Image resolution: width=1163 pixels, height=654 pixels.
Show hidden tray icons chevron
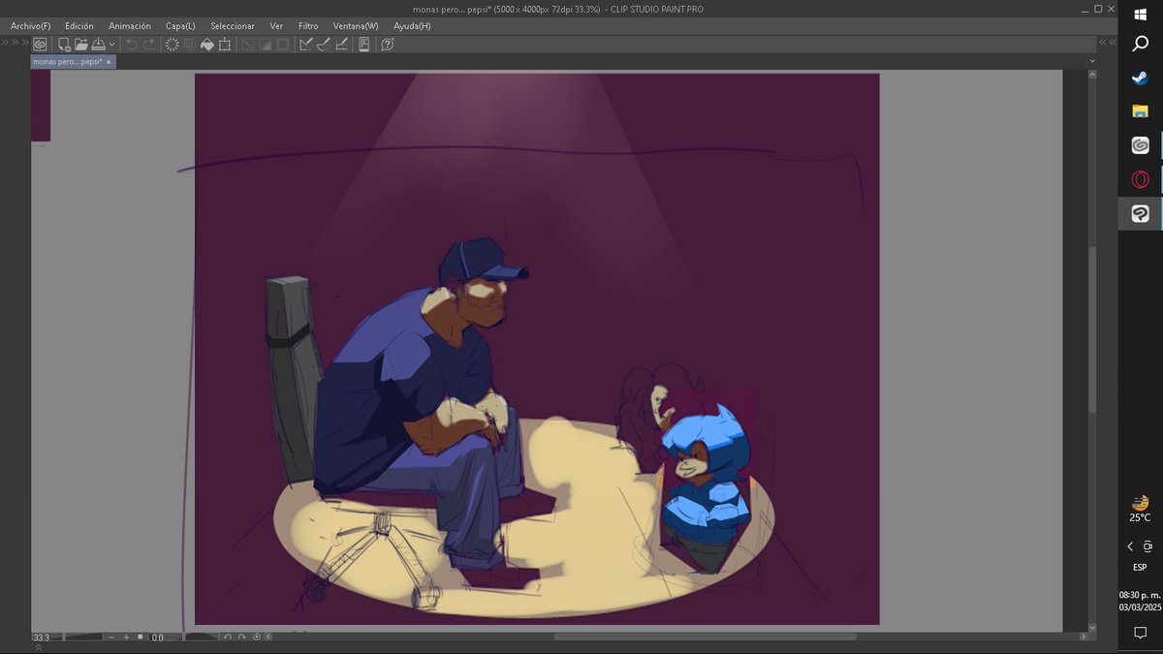pyautogui.click(x=1130, y=546)
